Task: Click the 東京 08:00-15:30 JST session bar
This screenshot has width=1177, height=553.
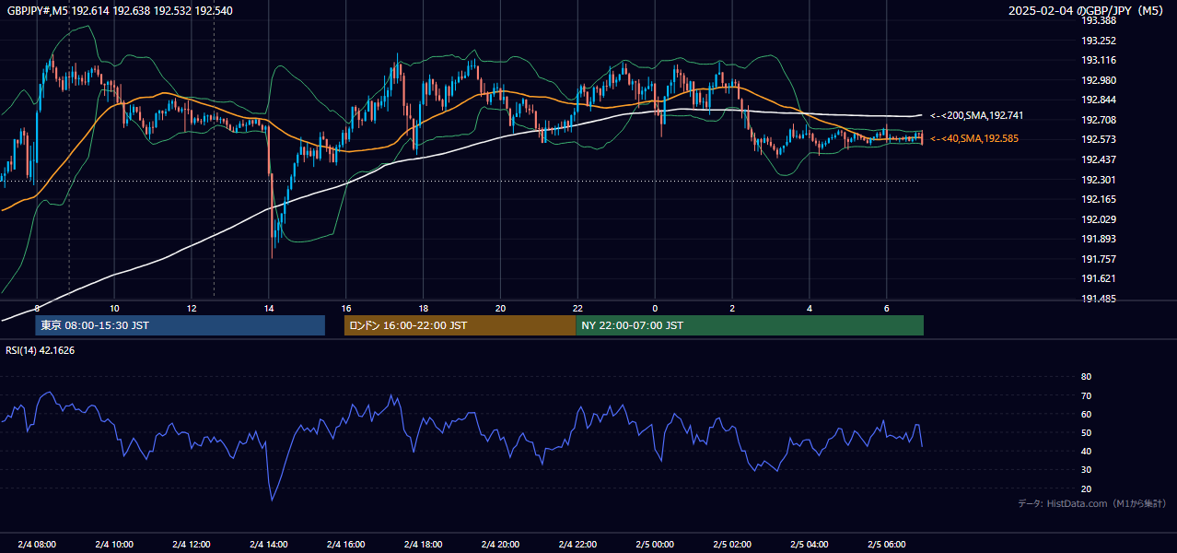Action: [x=181, y=325]
